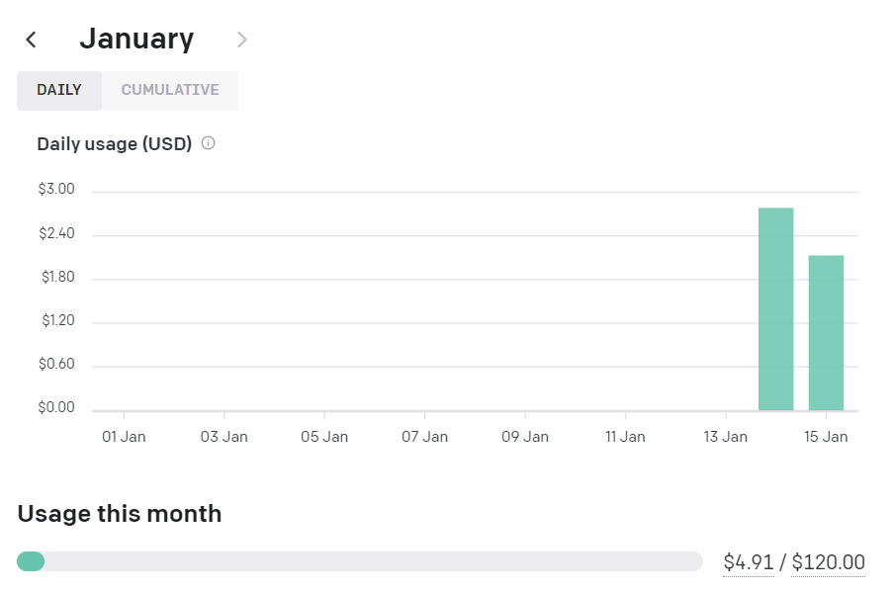Viewport: 894px width, 592px height.
Task: Switch to the DAILY tab
Action: pyautogui.click(x=59, y=90)
